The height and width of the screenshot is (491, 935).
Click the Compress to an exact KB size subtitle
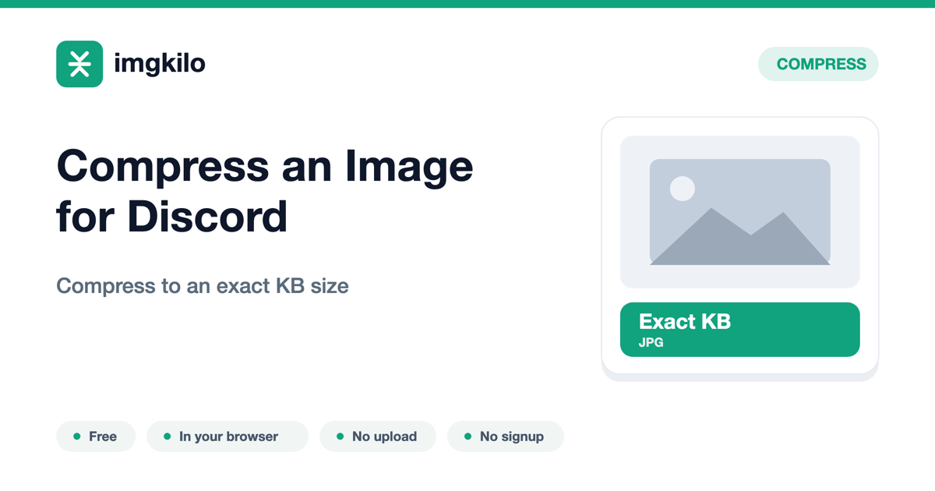[203, 286]
